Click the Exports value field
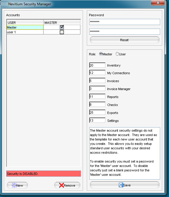This screenshot has height=197, width=169. [97, 112]
